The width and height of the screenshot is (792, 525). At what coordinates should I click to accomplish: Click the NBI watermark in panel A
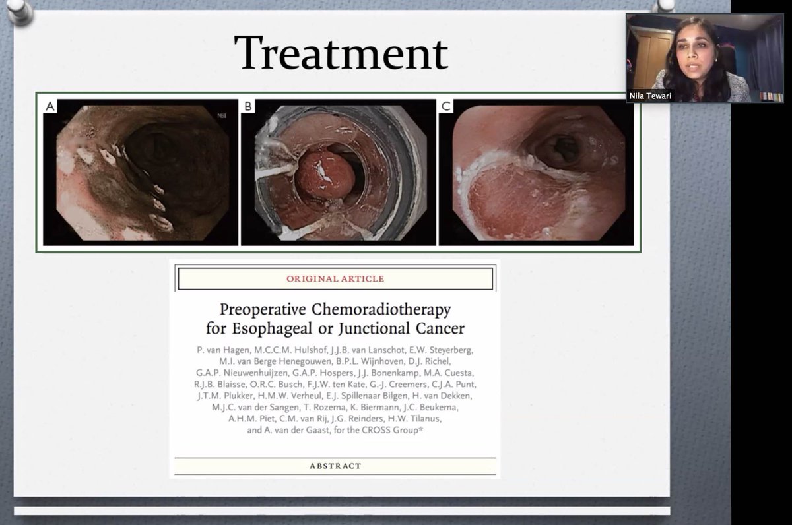coord(222,114)
